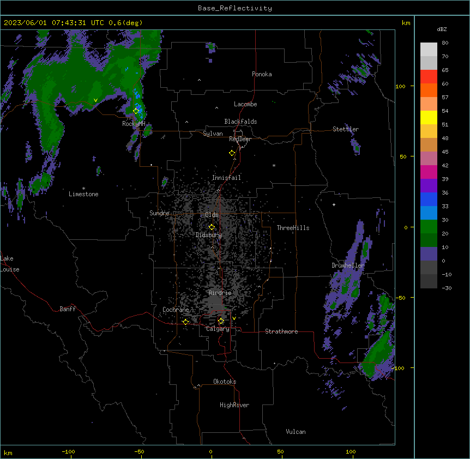Click the Limestone label

[83, 194]
